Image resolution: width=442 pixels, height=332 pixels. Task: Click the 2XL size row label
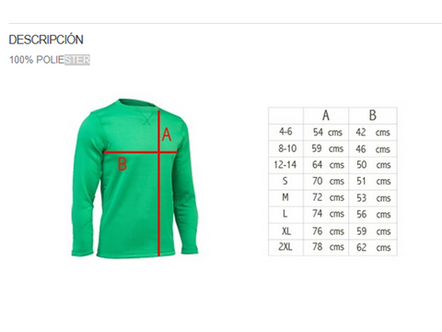pos(285,246)
